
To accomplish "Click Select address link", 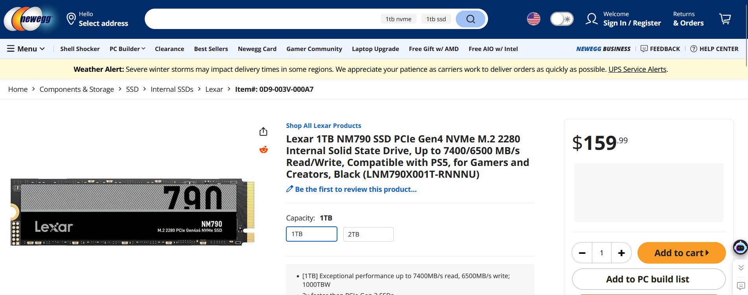I will point(103,23).
